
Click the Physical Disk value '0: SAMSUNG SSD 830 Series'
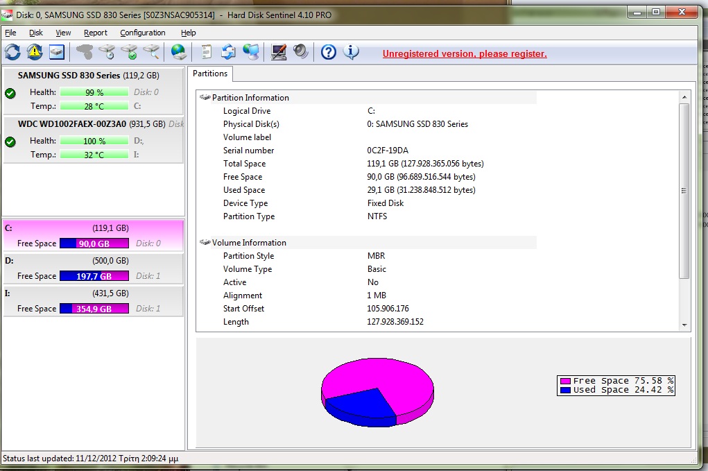tap(417, 123)
